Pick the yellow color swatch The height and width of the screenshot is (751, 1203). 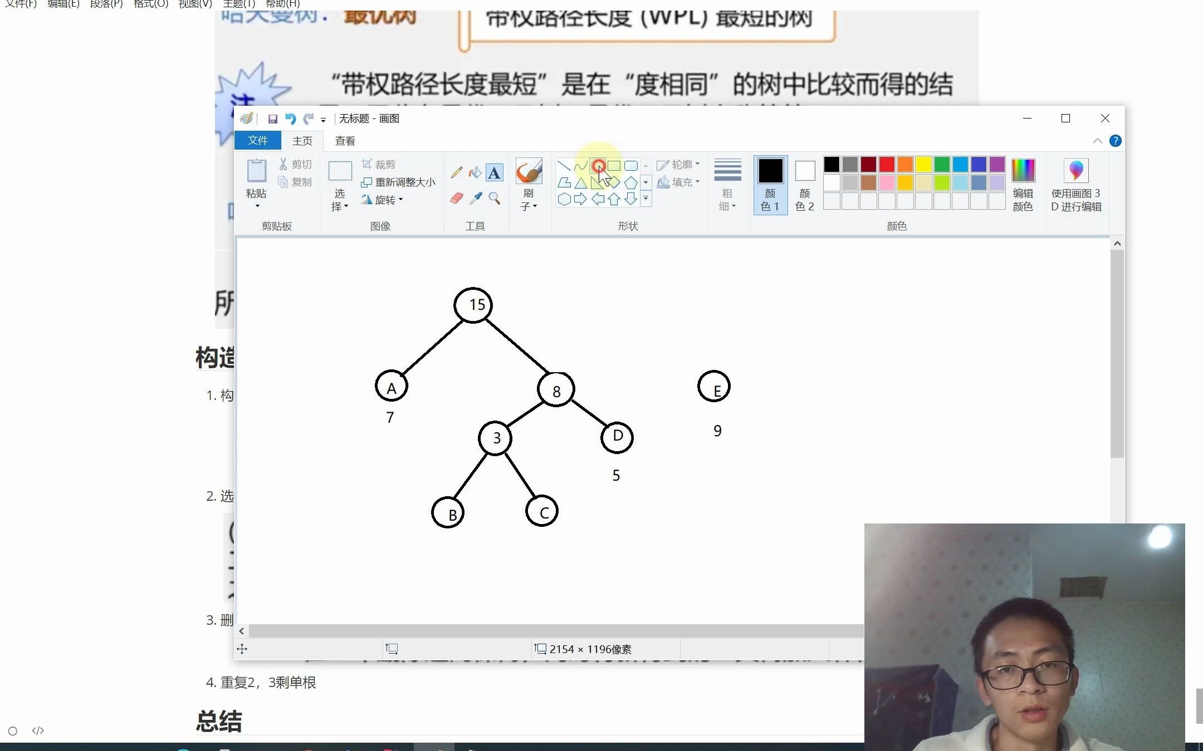[x=923, y=164]
